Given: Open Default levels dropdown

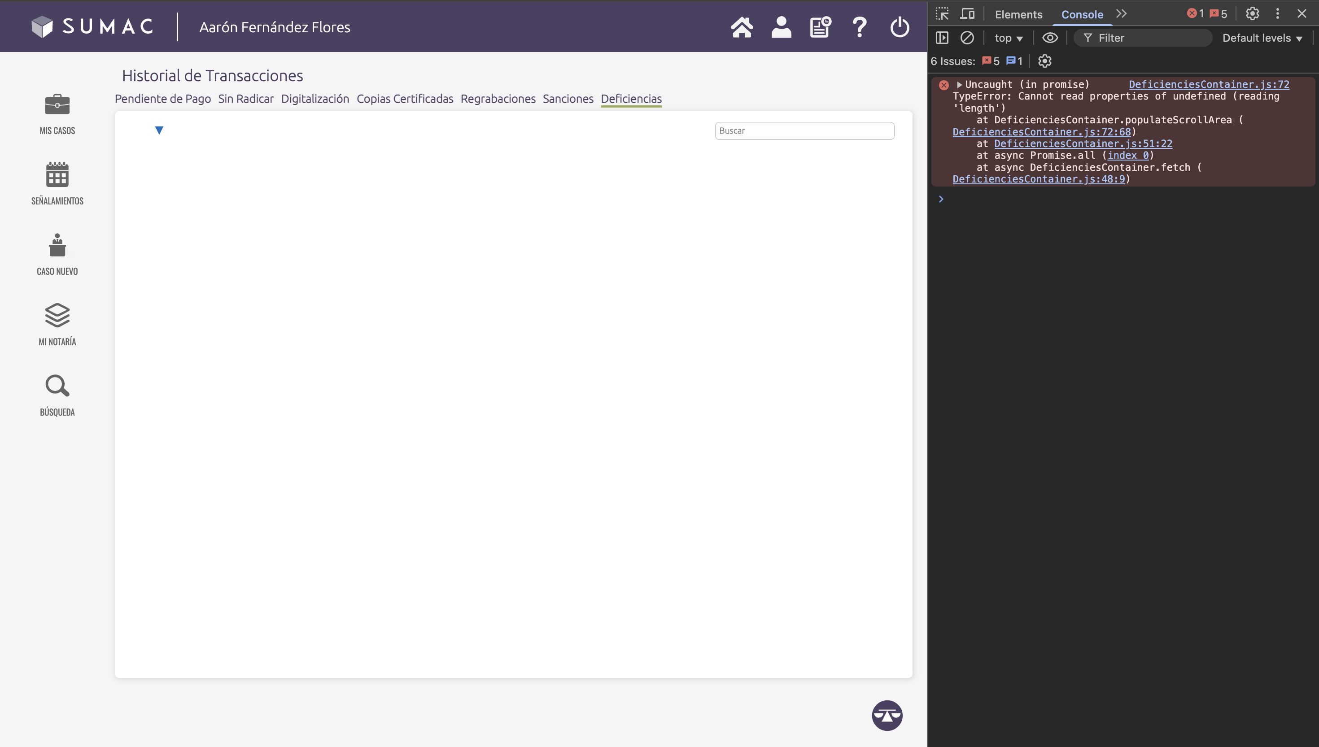Looking at the screenshot, I should coord(1262,38).
